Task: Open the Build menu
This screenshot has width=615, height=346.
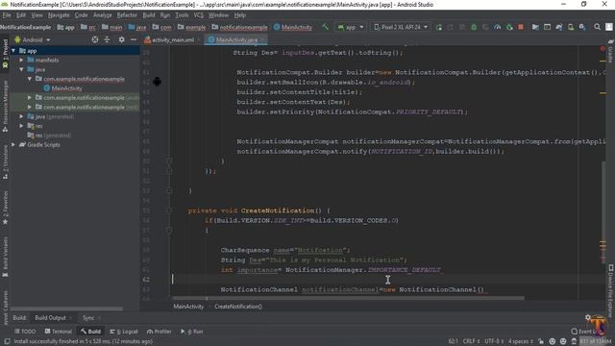Action: [x=149, y=15]
